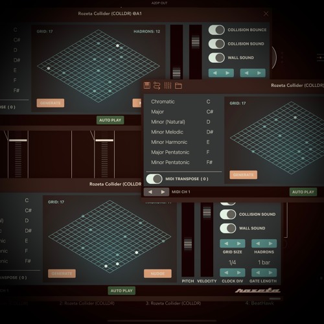
Task: Choose root note D# in bottom window
Action: [x=28, y=231]
